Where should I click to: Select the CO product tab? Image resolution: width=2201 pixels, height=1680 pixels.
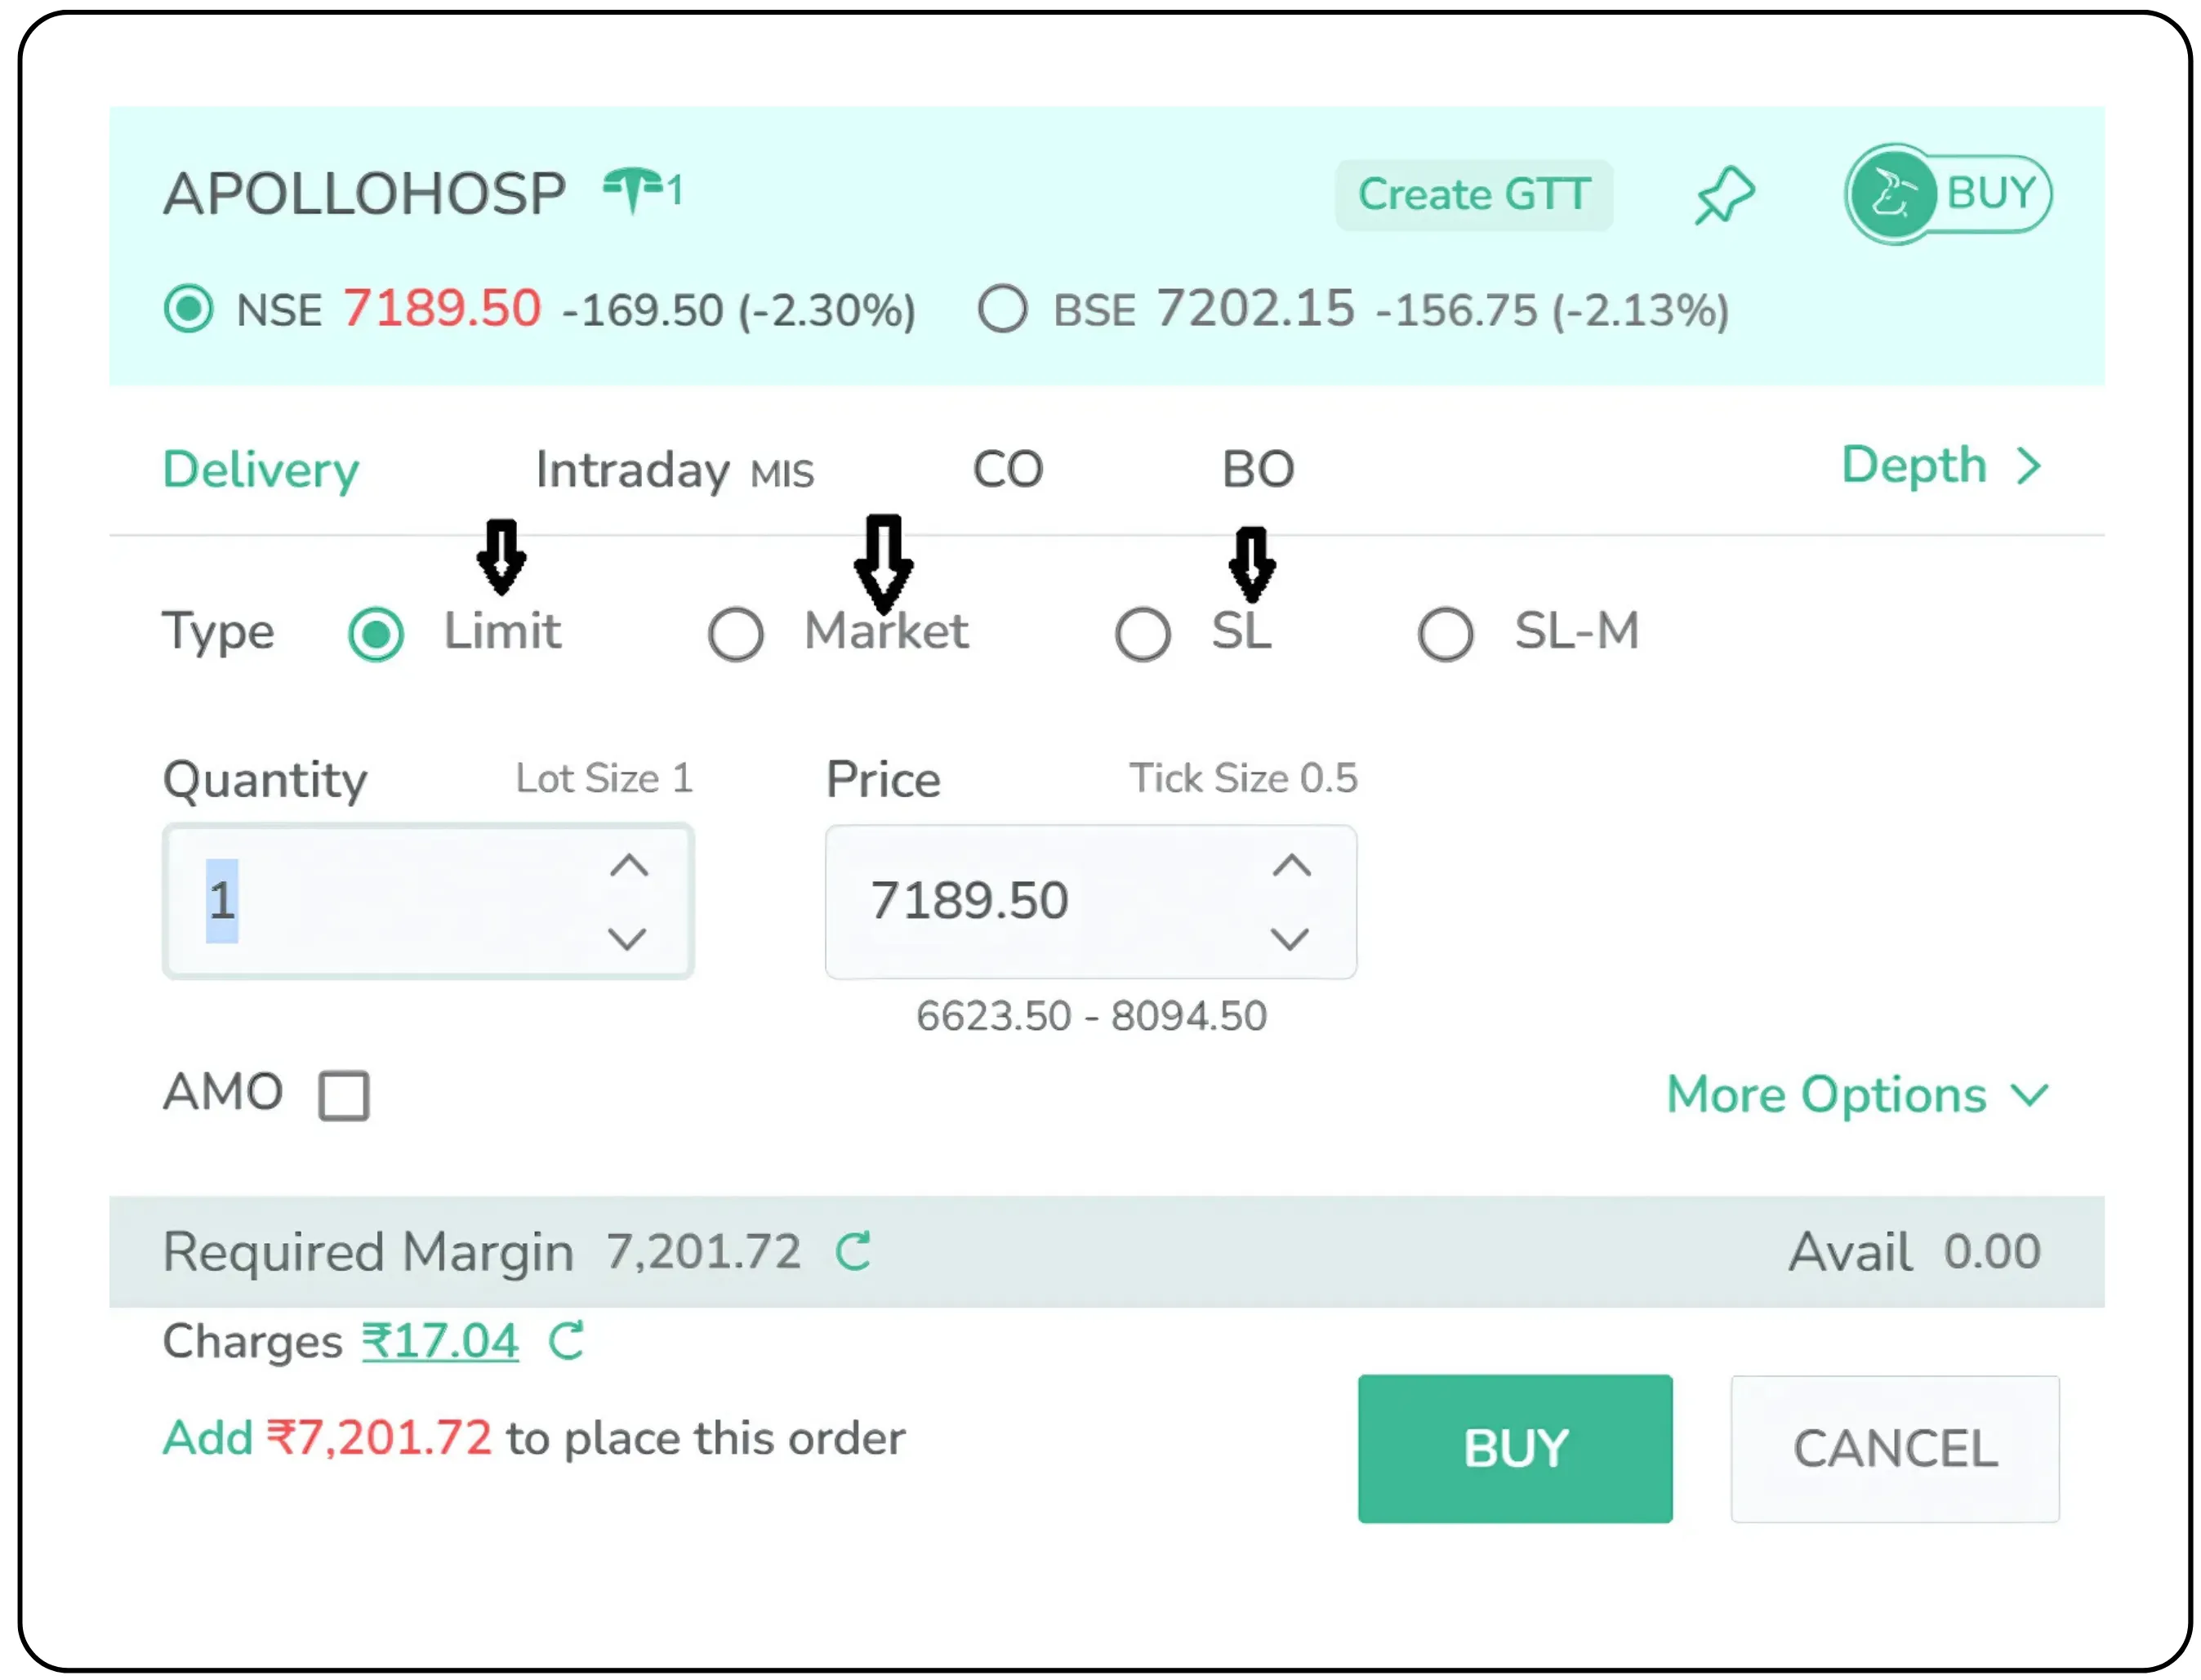tap(1007, 469)
